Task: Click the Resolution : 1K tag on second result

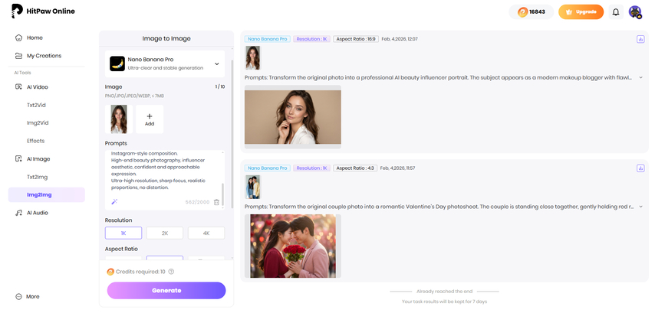Action: point(311,168)
